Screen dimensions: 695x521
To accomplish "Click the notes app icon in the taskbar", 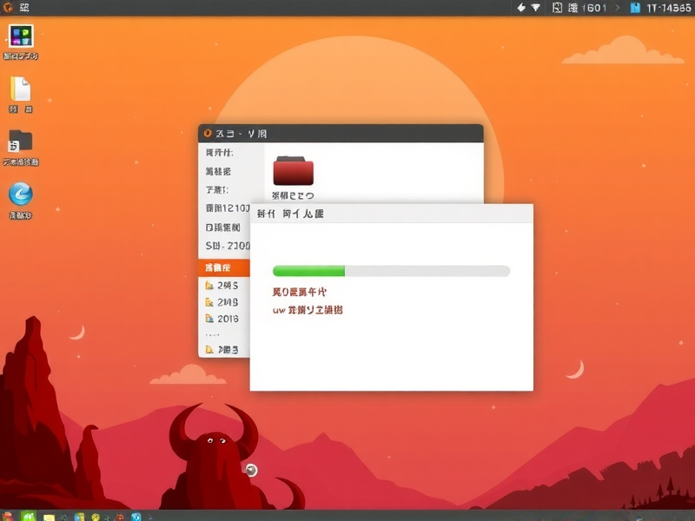I will 49,515.
